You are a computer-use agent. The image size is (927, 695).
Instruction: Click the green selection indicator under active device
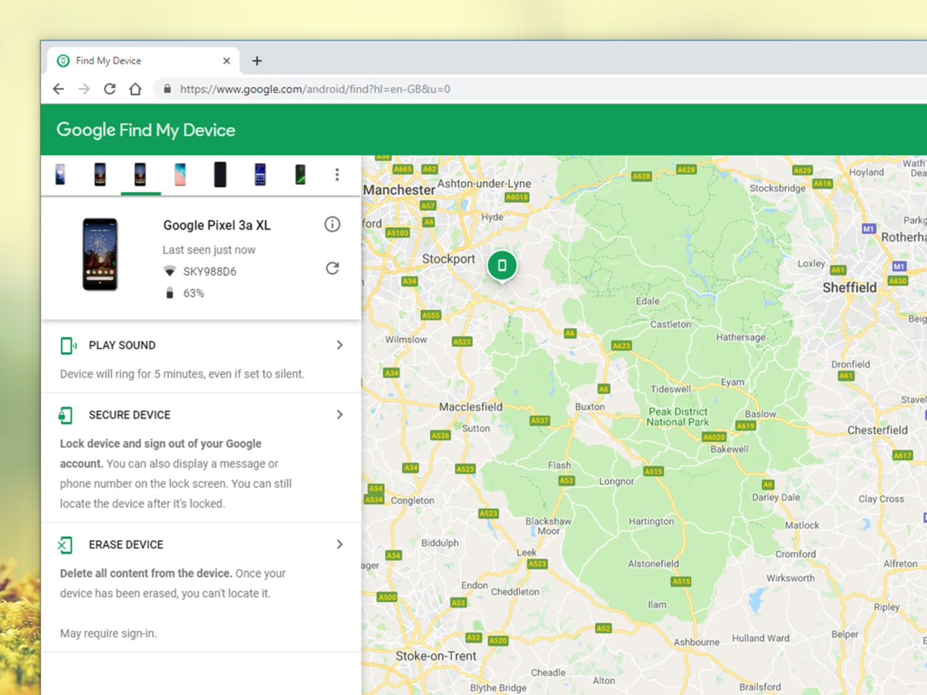point(140,193)
